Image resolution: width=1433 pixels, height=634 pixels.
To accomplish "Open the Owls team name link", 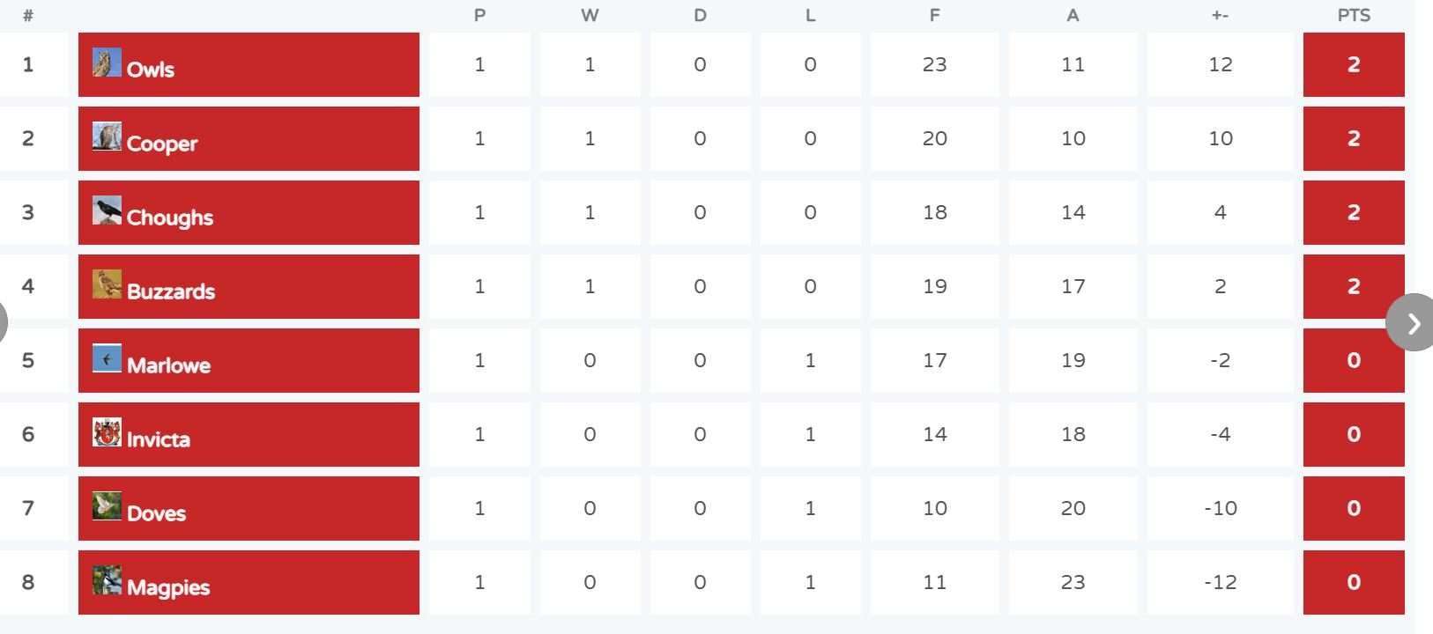I will (x=151, y=70).
